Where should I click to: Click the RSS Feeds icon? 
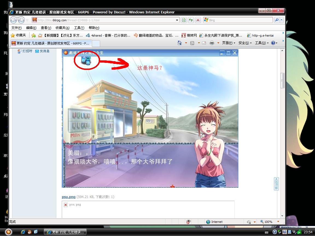[192, 43]
